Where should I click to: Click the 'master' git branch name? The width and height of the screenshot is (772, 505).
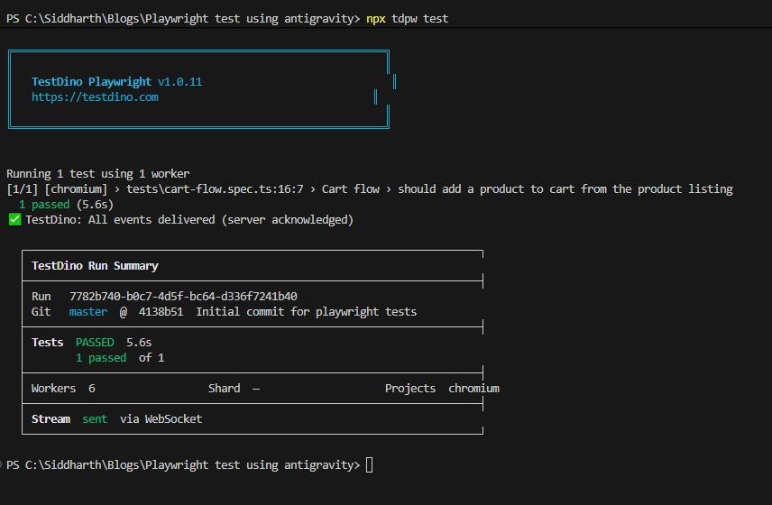click(x=88, y=312)
